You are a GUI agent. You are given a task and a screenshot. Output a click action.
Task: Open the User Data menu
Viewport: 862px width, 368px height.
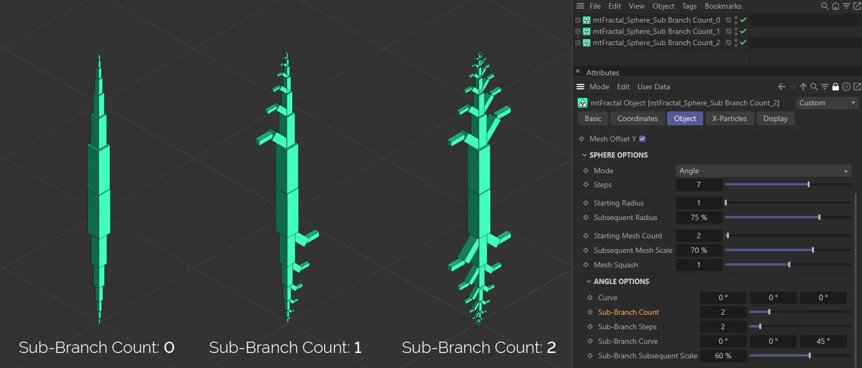click(x=654, y=87)
